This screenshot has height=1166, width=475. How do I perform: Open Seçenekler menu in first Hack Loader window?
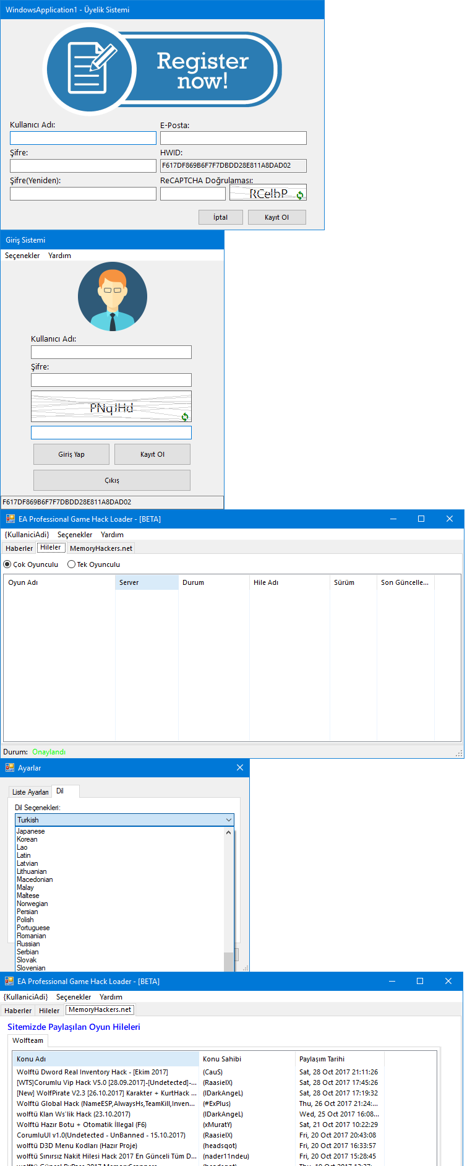tap(75, 535)
